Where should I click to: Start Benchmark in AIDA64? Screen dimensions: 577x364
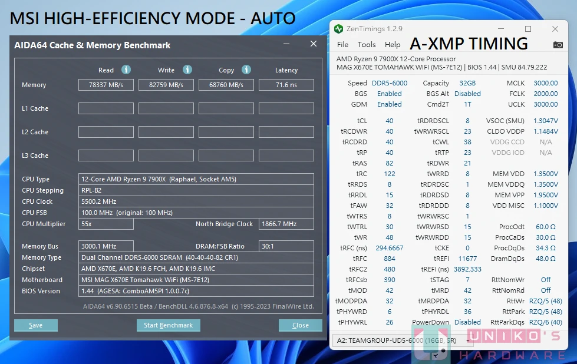168,325
